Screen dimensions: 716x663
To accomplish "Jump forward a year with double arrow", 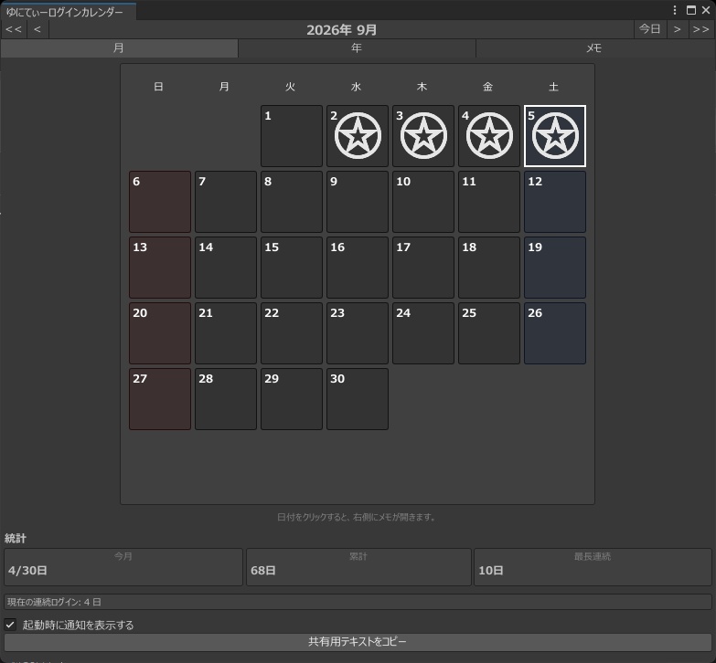I will click(701, 29).
